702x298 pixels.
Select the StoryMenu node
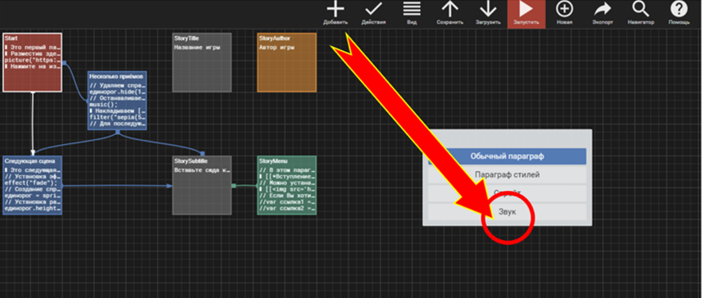(286, 185)
